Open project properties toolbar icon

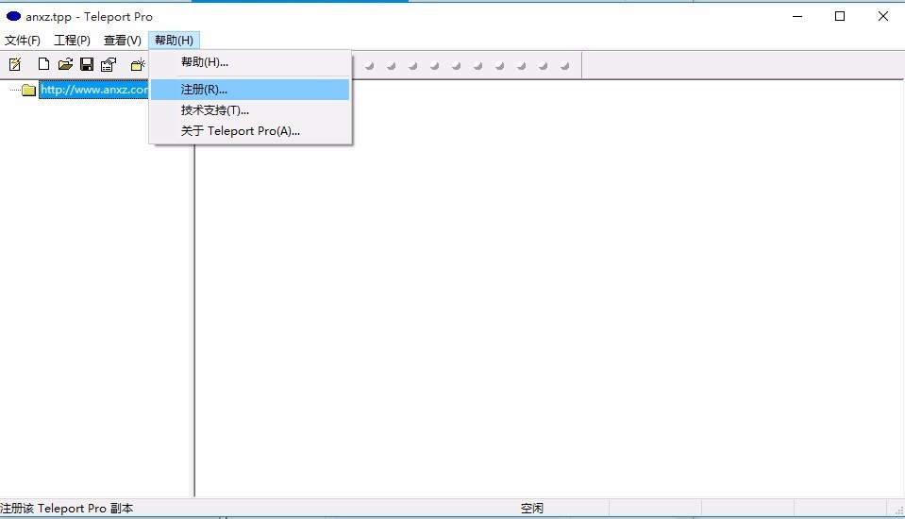[109, 64]
